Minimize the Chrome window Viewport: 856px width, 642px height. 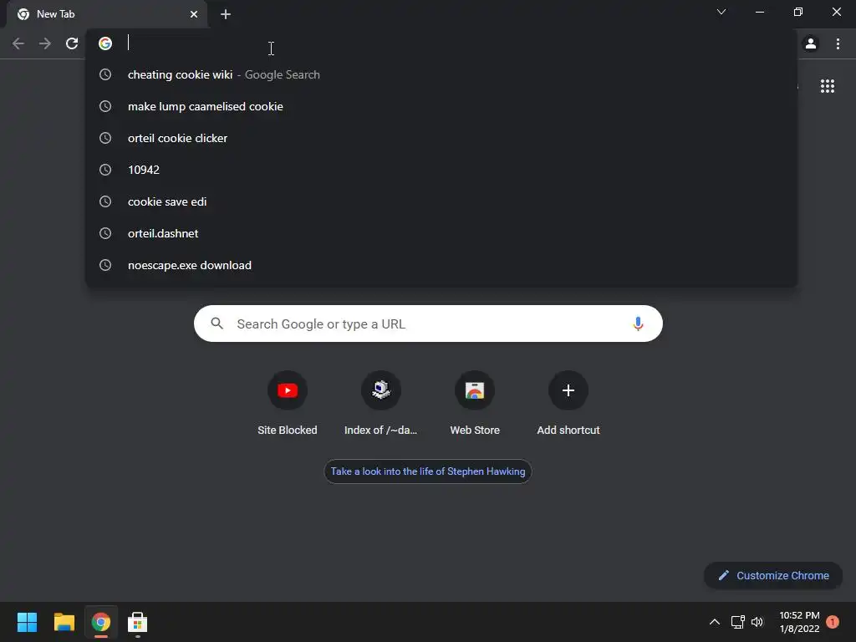[x=759, y=12]
